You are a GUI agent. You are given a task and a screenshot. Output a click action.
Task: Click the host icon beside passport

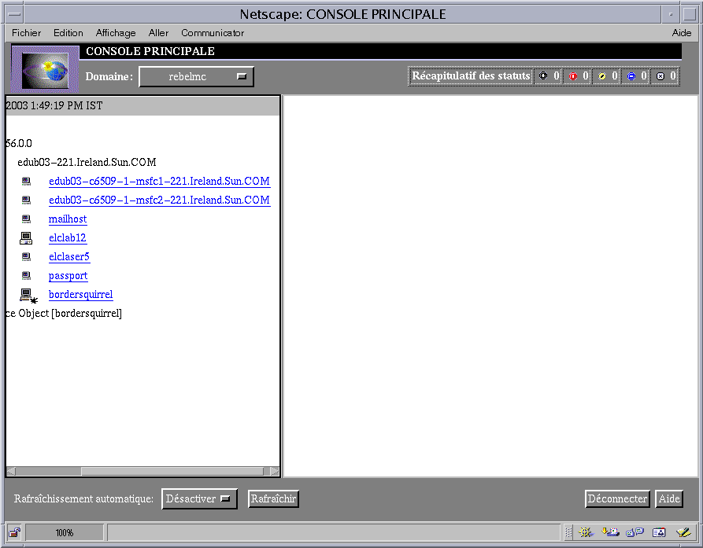point(27,275)
